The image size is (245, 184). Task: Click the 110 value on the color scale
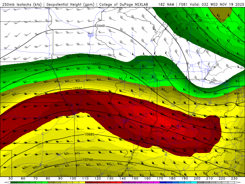click(x=85, y=178)
